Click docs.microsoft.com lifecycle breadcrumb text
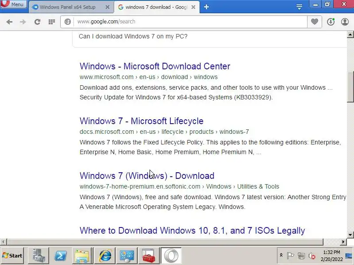354x265 pixels. tap(164, 132)
